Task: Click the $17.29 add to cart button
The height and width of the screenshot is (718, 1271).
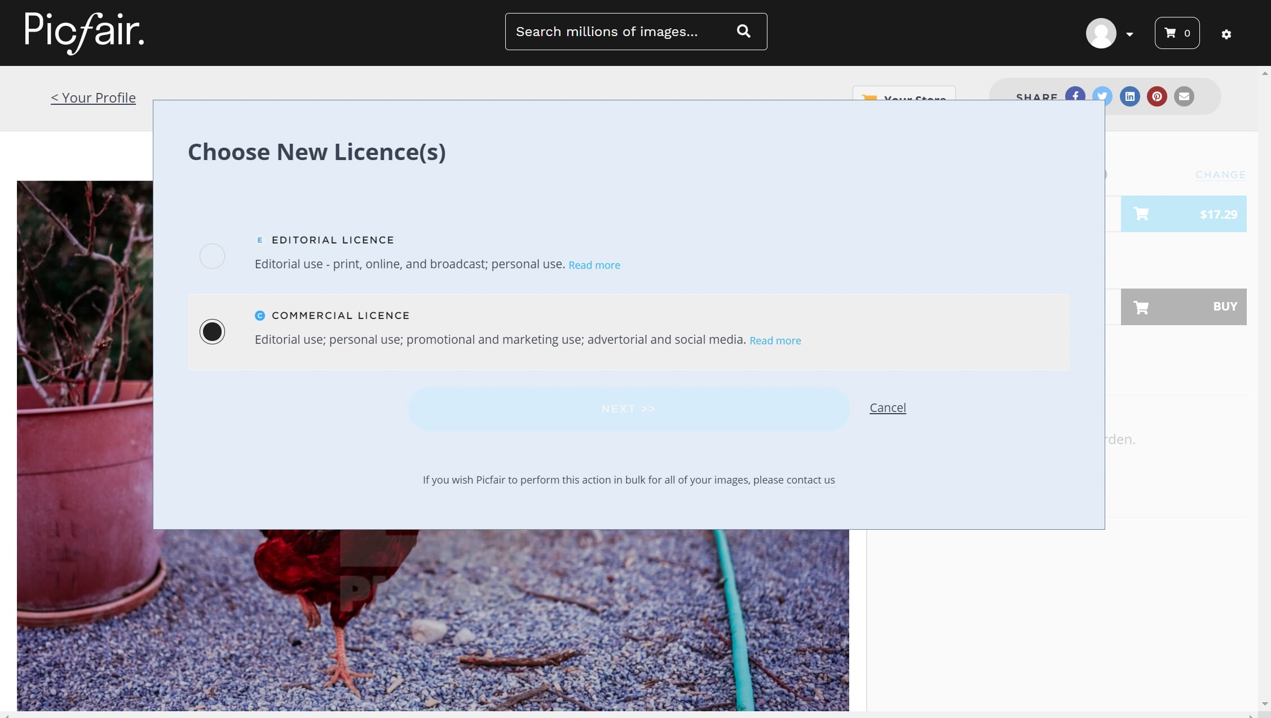Action: pyautogui.click(x=1183, y=214)
